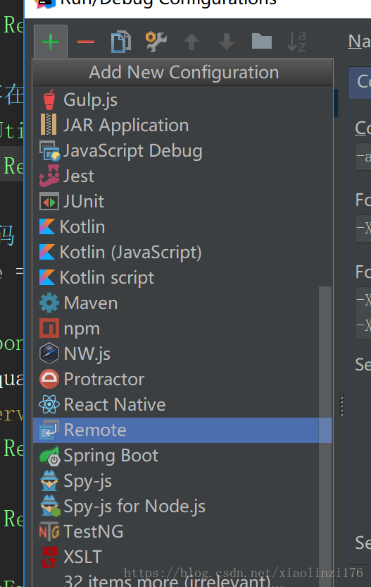Select the plain Kotlin configuration entry
This screenshot has height=587, width=371.
[x=182, y=227]
